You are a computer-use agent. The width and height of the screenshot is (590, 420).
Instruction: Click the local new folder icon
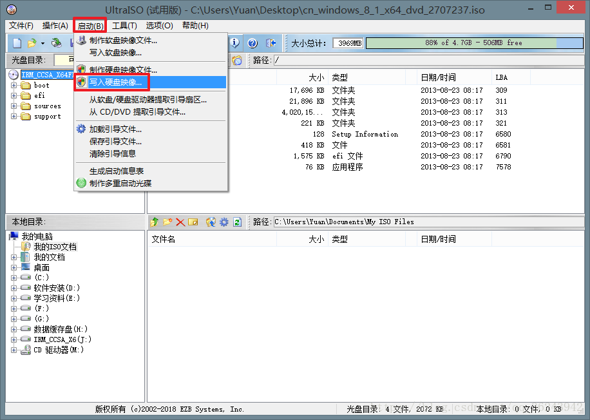167,222
